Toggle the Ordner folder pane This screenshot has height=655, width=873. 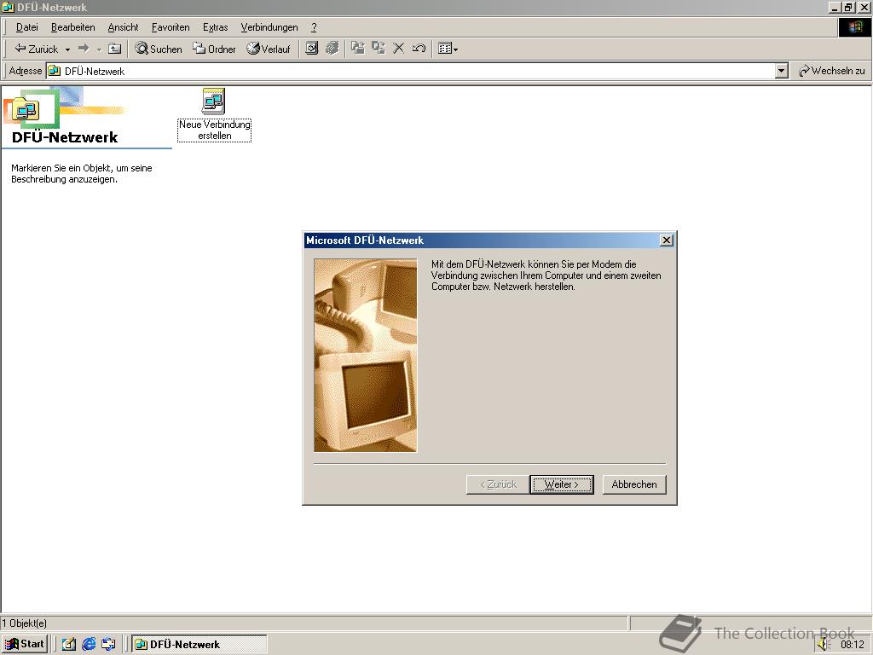coord(214,49)
